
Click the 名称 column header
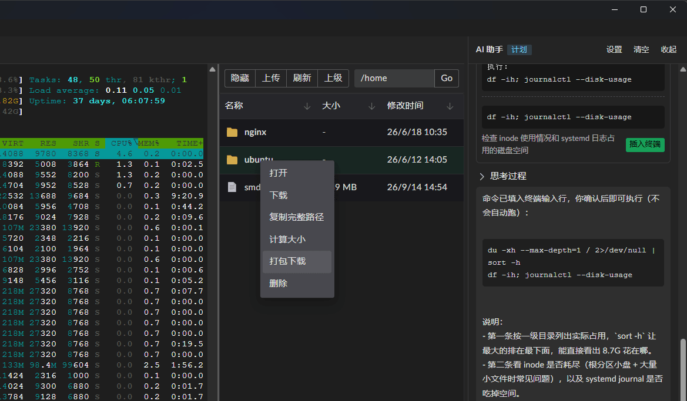234,106
